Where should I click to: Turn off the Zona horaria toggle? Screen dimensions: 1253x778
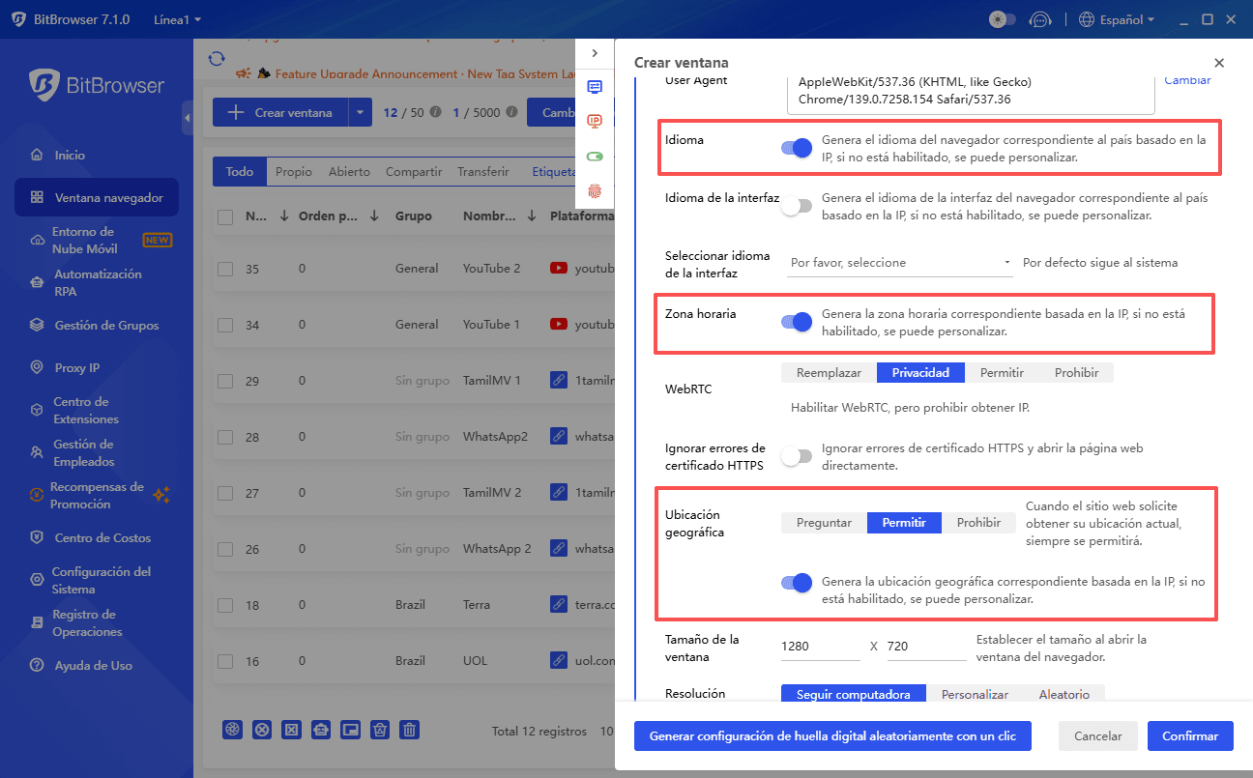(796, 322)
